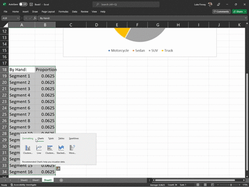Open the Data ribbon tab

75,11
